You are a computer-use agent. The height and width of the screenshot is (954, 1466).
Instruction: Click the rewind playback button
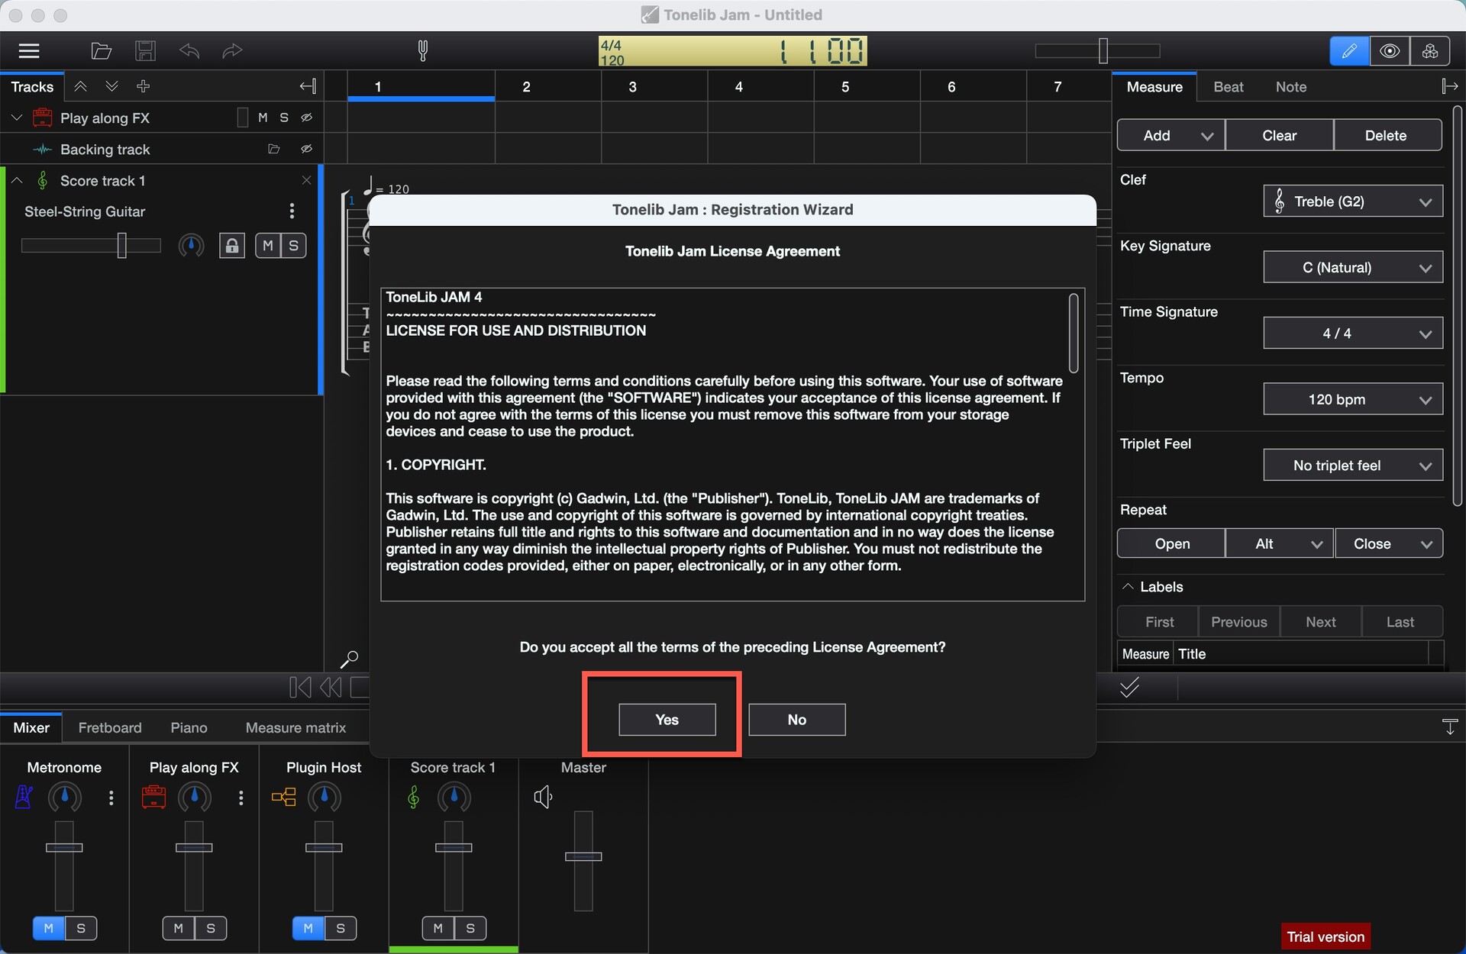331,688
